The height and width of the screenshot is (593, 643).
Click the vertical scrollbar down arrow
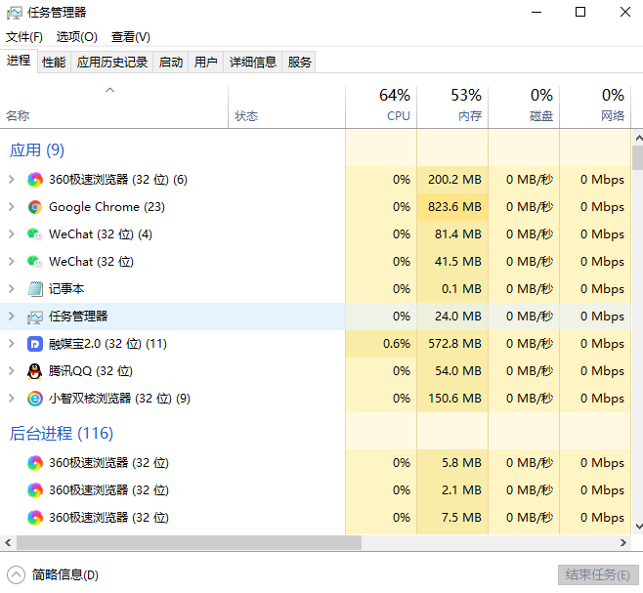coord(638,526)
